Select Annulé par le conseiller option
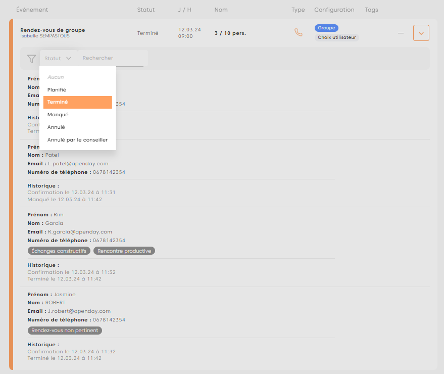This screenshot has height=374, width=444. 77,140
